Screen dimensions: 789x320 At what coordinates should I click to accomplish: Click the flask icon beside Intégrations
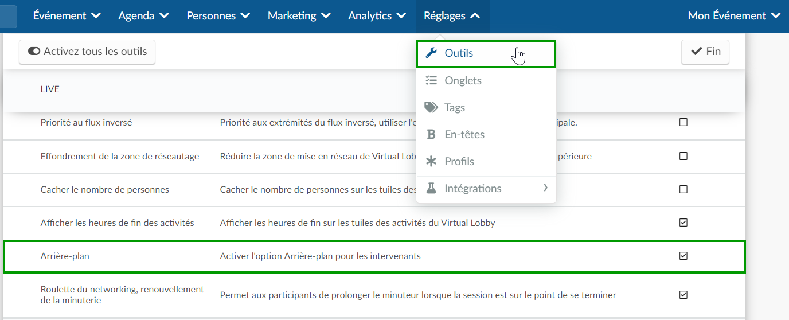[x=431, y=188]
